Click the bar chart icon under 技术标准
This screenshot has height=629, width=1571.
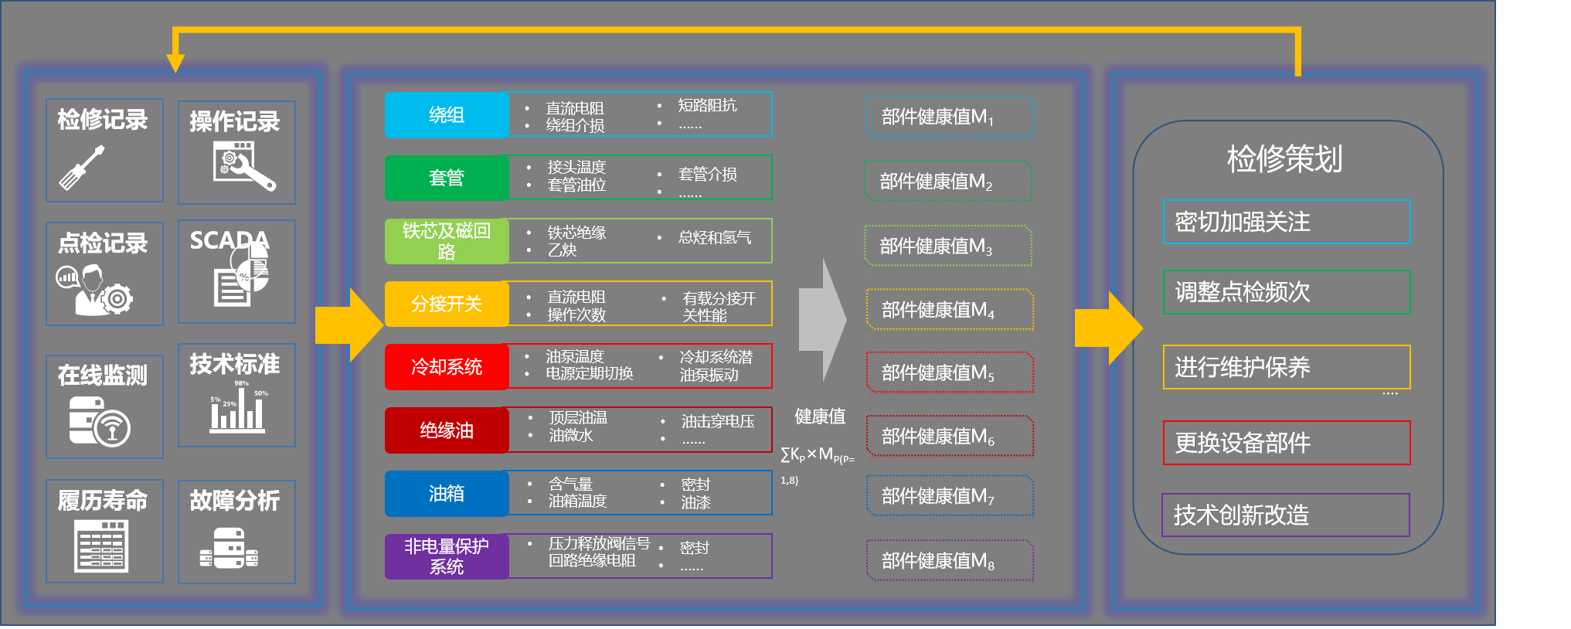click(x=237, y=408)
